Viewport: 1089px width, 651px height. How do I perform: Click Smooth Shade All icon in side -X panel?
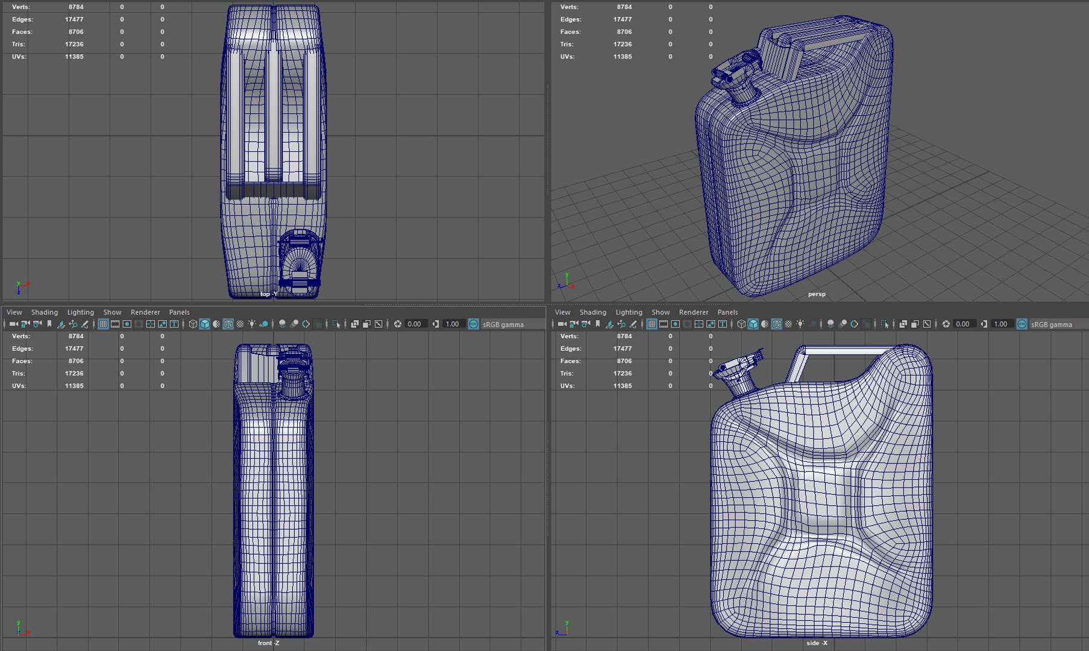coord(753,324)
